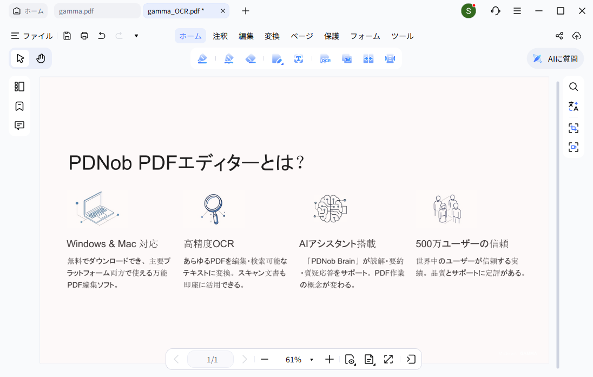Switch back to the selection arrow tool
Image resolution: width=593 pixels, height=377 pixels.
[19, 58]
